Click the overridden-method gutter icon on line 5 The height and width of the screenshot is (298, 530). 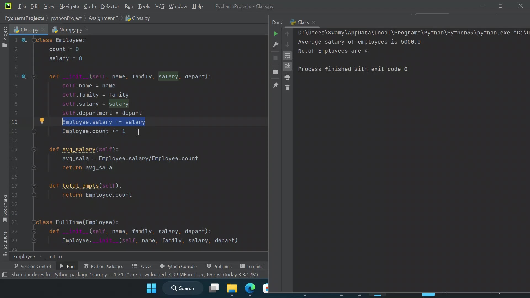pos(24,76)
